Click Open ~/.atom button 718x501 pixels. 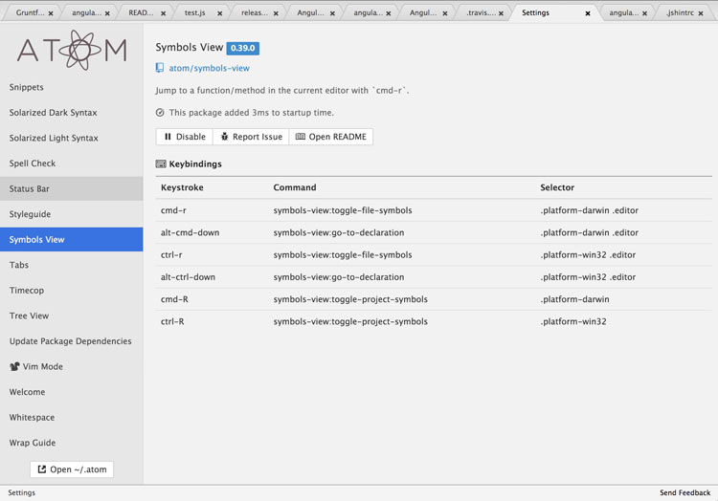72,469
